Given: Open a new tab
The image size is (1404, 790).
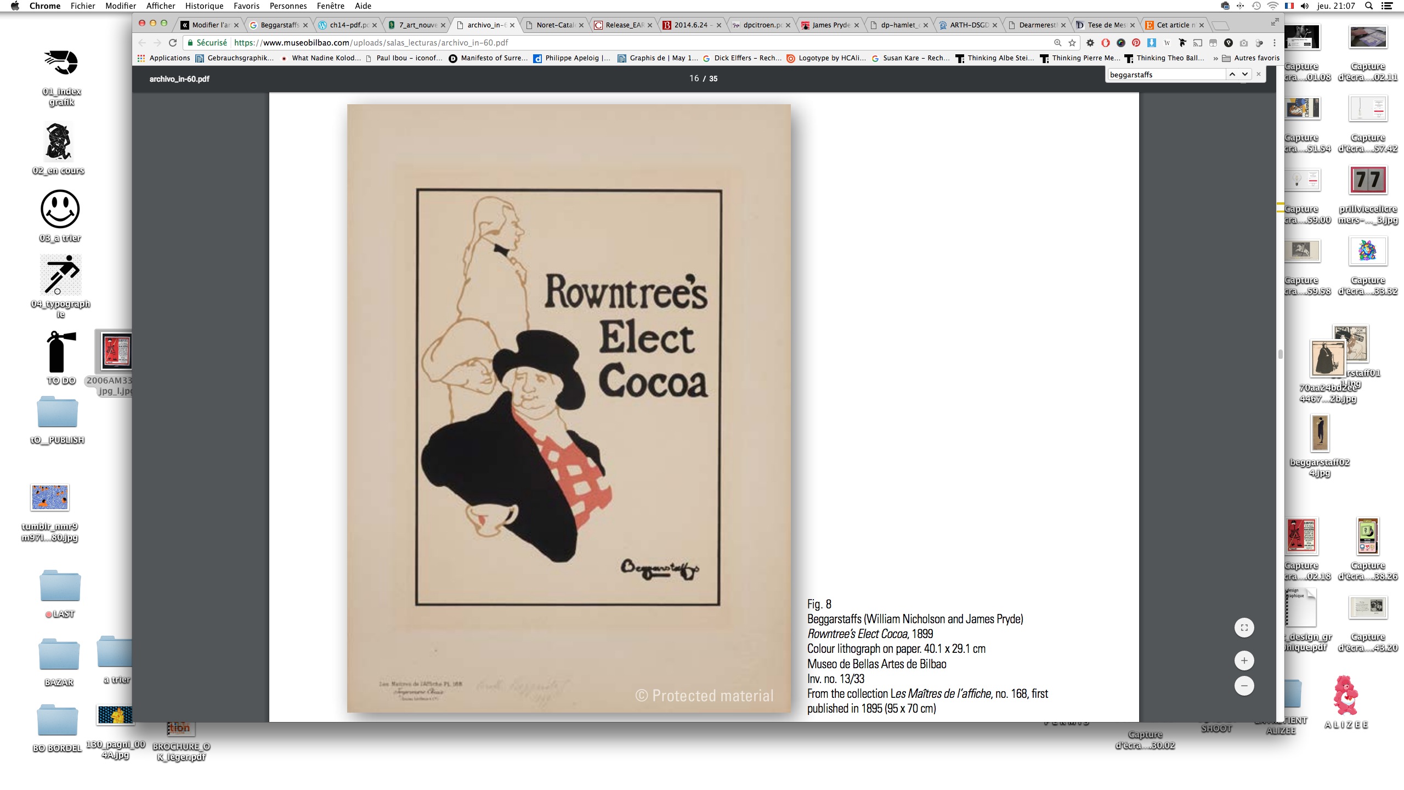Looking at the screenshot, I should [1220, 25].
